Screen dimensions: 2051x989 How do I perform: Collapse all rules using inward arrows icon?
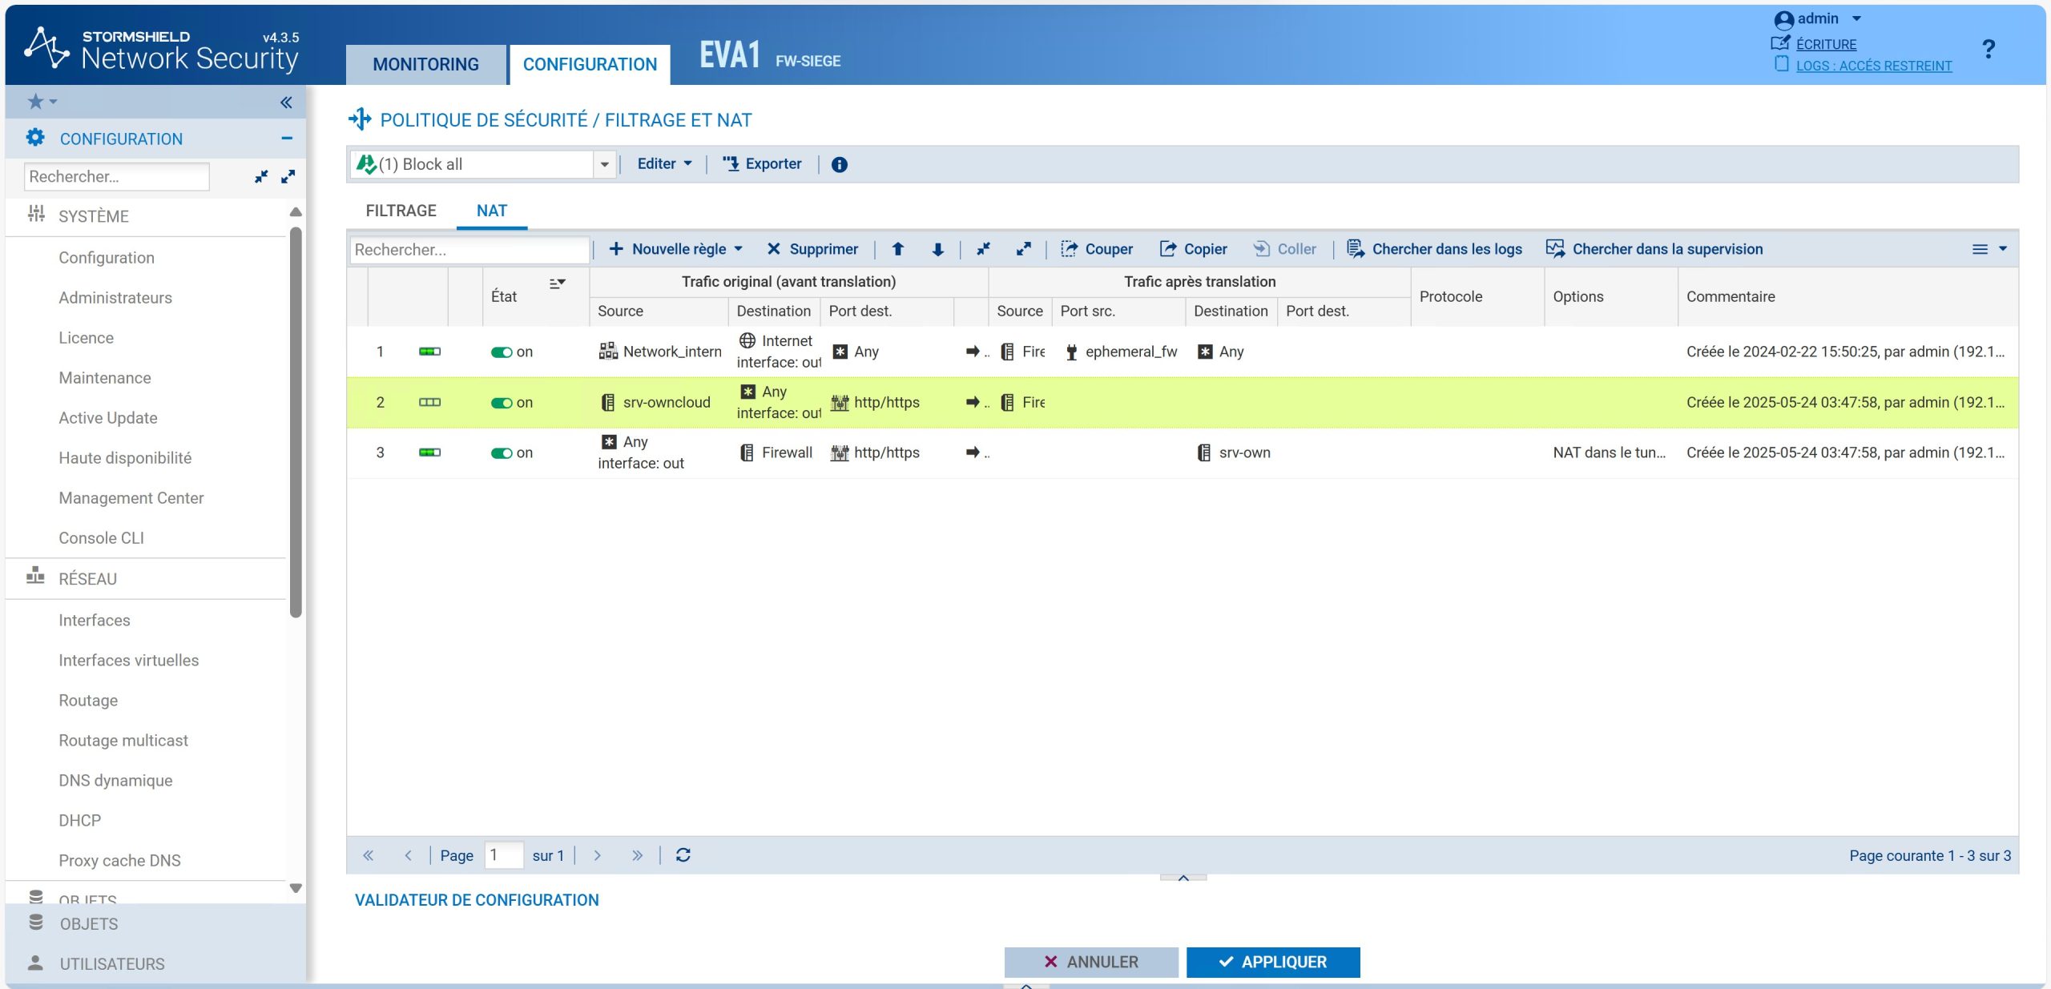983,249
